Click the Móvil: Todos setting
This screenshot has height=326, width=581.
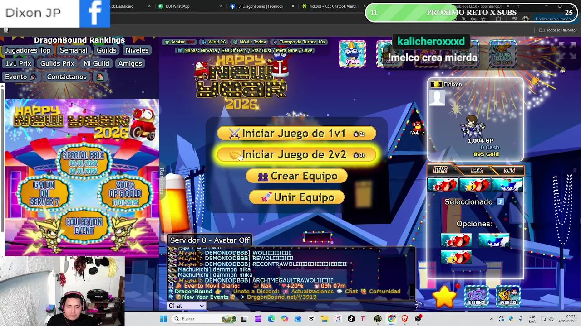[x=249, y=42]
